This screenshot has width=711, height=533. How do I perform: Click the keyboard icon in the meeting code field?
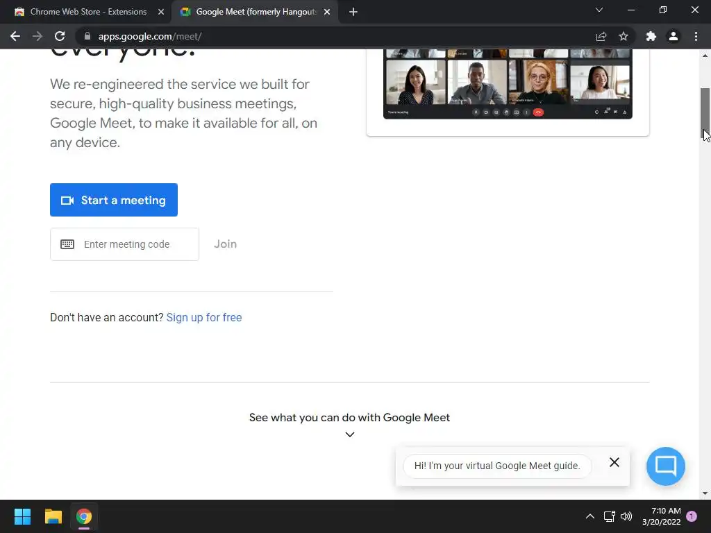67,244
